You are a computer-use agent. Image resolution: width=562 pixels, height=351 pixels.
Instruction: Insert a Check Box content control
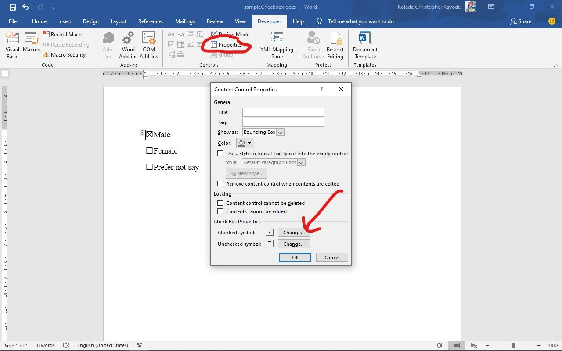click(x=171, y=44)
